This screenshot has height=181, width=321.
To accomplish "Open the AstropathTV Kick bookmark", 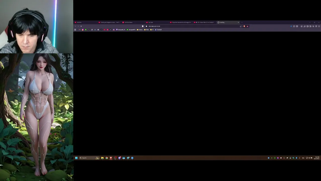I will (x=131, y=30).
